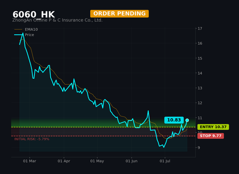Click the STOP 9.77 label
The height and width of the screenshot is (174, 239).
211,136
